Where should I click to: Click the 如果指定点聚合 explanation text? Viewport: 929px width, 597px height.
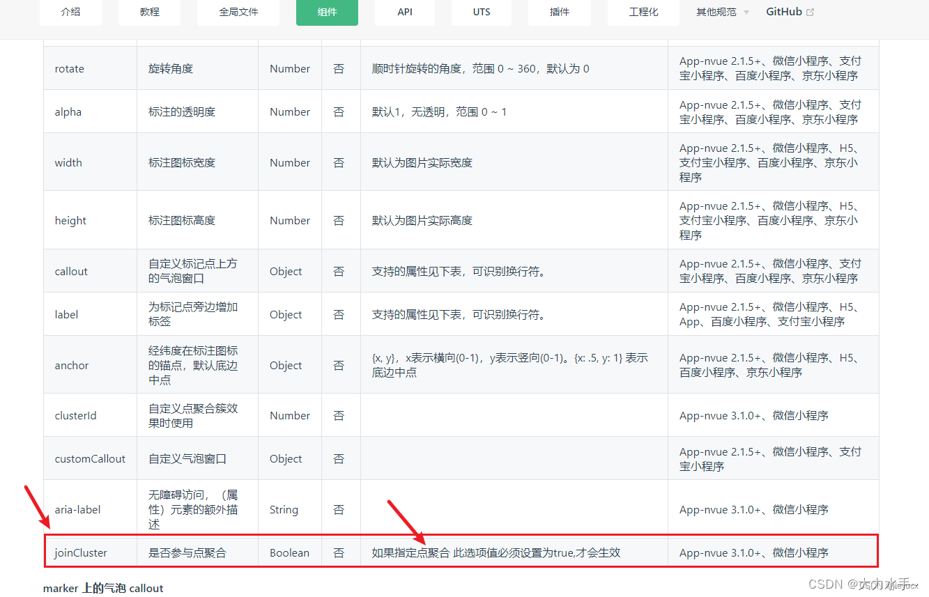pos(496,552)
